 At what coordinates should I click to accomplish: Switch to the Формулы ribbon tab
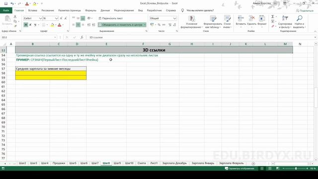click(x=90, y=10)
